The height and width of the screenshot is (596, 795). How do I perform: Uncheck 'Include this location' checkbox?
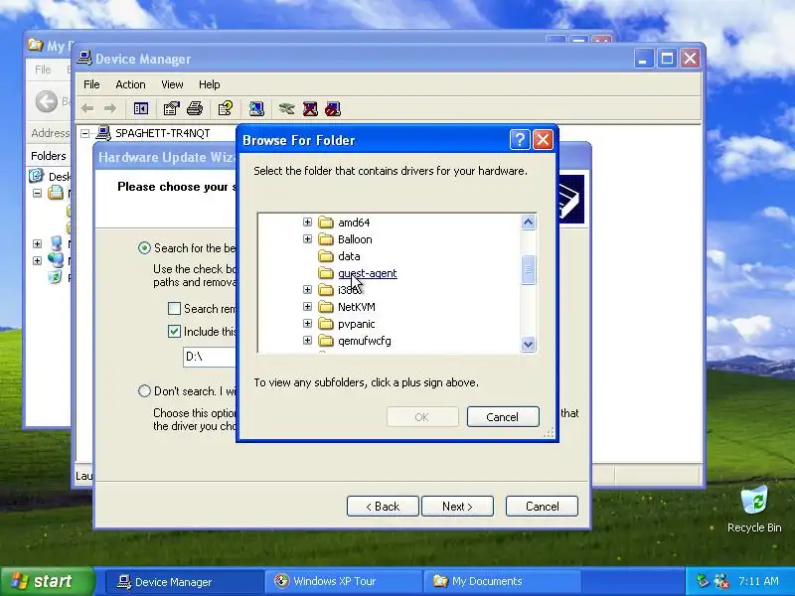tap(174, 331)
